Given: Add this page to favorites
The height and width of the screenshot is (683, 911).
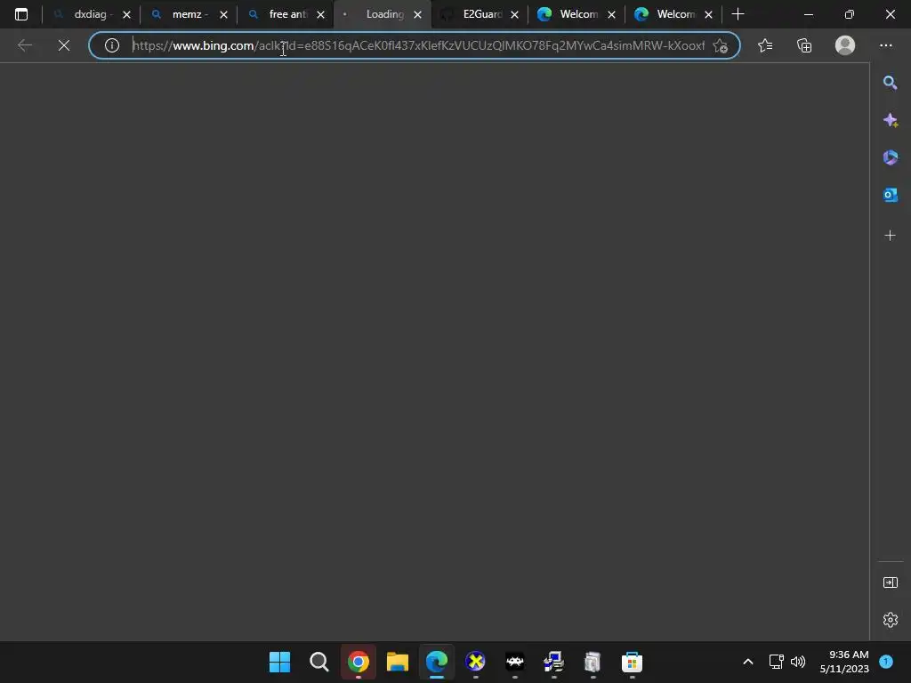Looking at the screenshot, I should (x=721, y=46).
